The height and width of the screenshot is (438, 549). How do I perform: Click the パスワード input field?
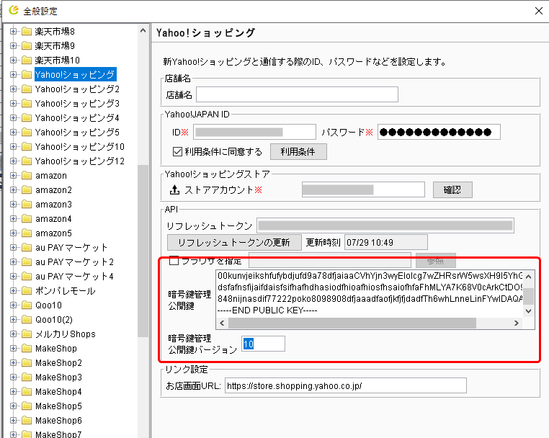[439, 132]
